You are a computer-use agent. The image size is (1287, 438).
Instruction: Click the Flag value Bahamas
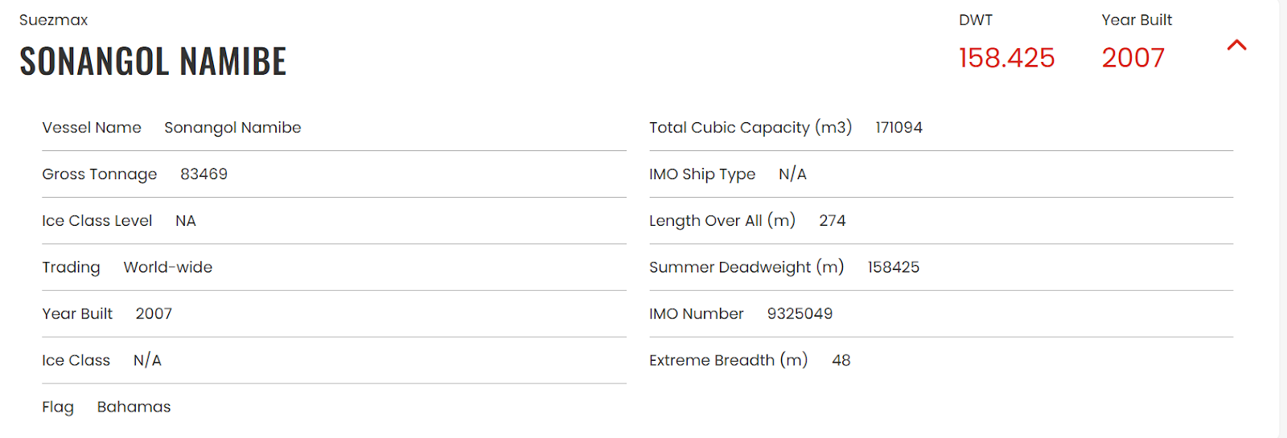coord(134,407)
